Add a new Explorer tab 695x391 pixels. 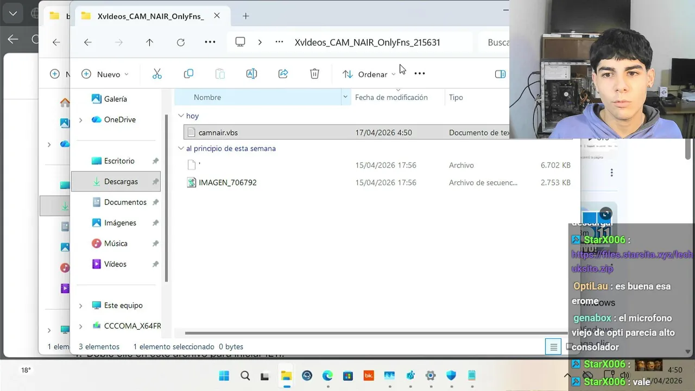pyautogui.click(x=245, y=16)
